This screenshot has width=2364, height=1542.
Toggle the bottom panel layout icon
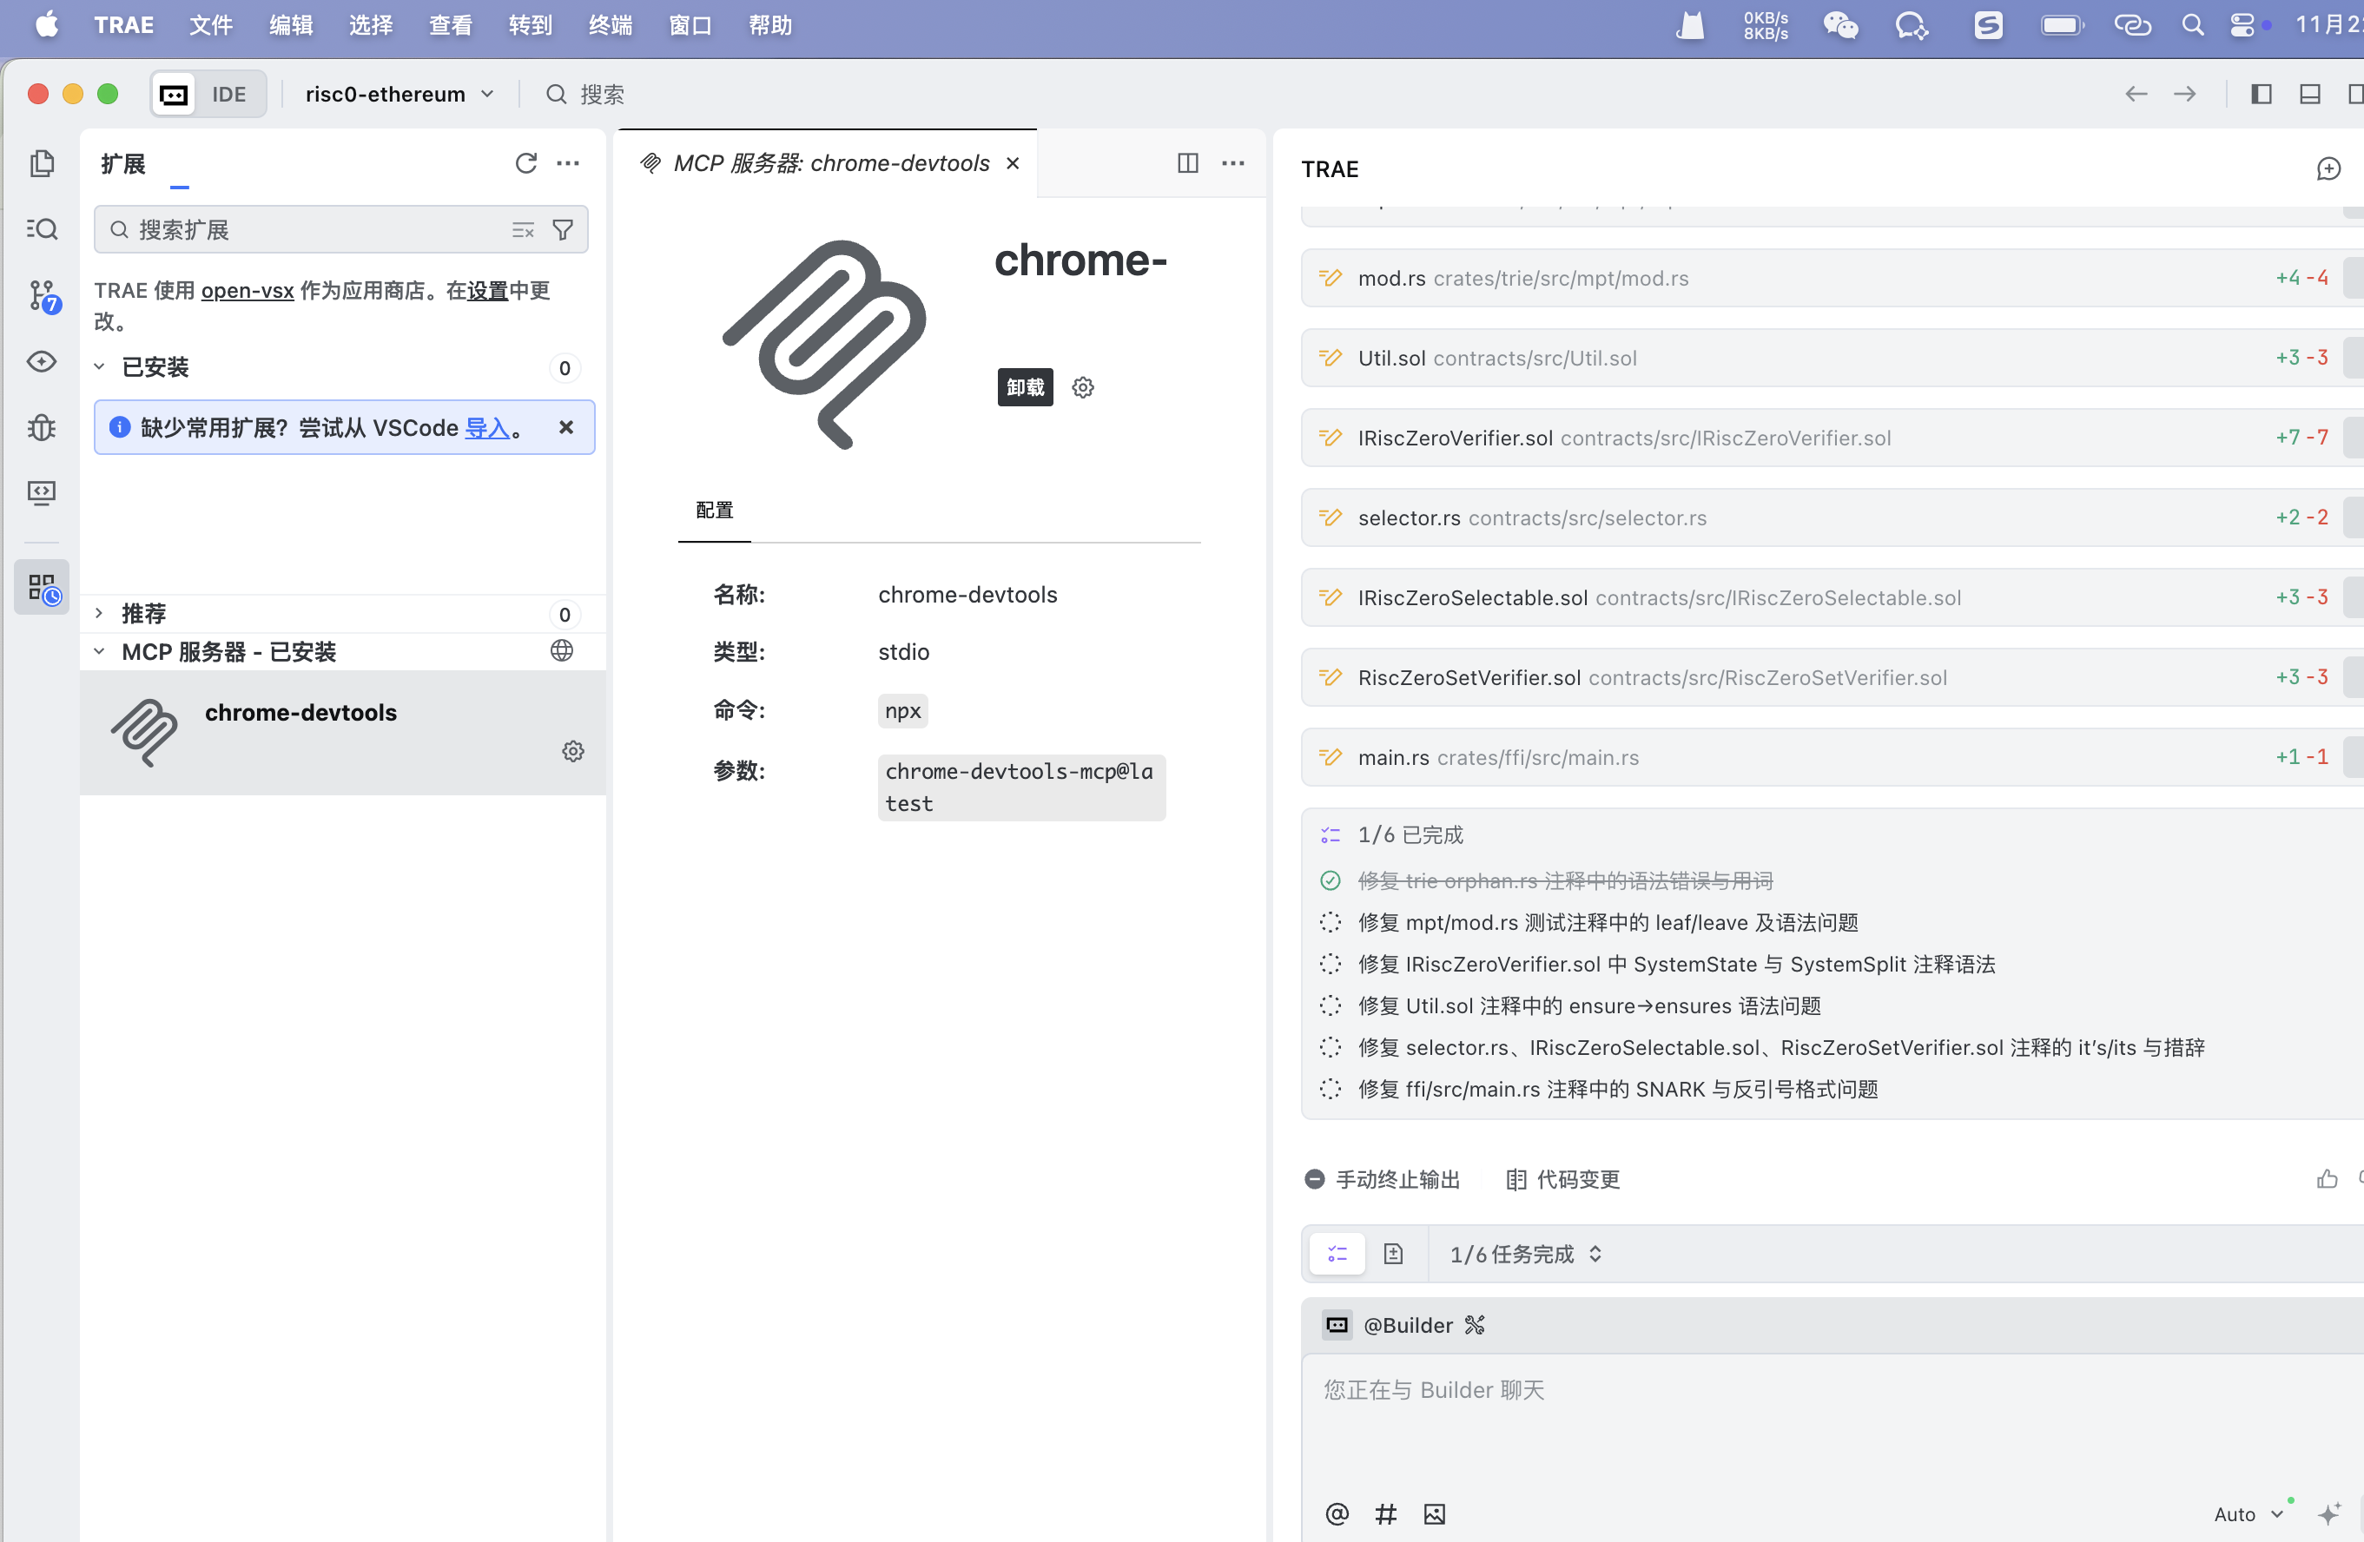2309,95
